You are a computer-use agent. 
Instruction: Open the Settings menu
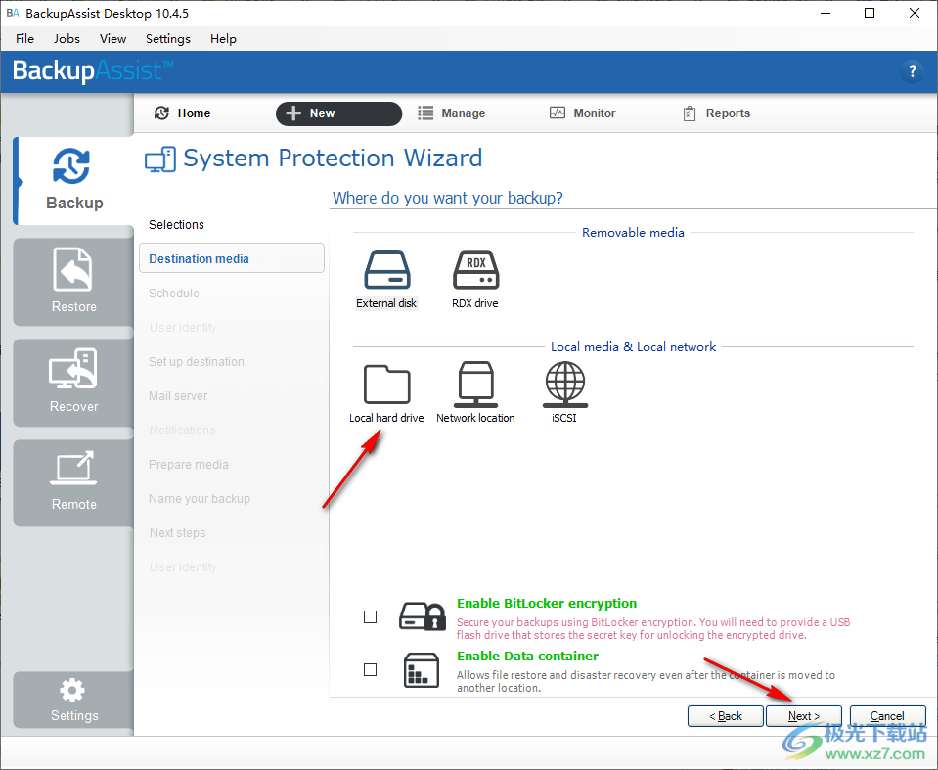(x=168, y=39)
